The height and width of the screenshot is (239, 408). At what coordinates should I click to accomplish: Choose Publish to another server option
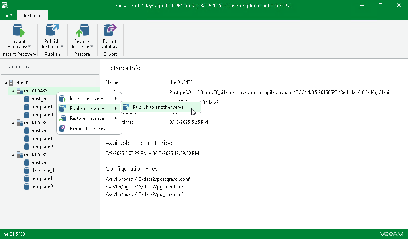161,107
